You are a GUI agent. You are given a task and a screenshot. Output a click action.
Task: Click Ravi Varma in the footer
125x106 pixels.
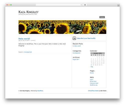(103, 91)
